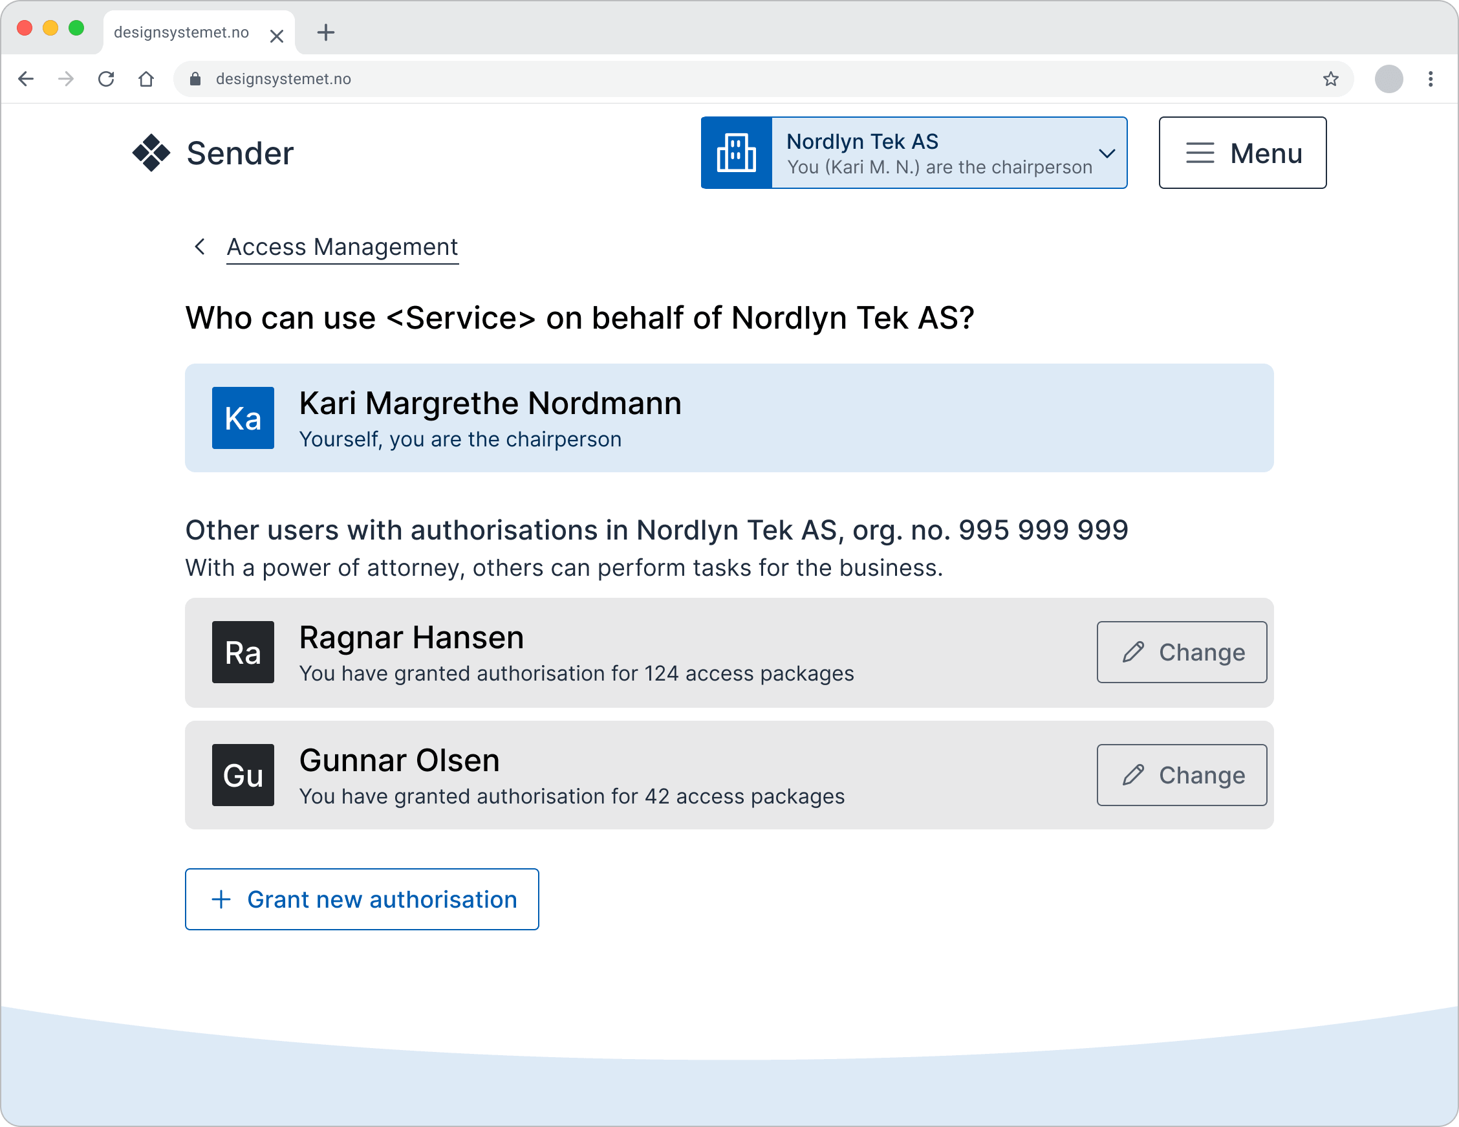Click the browser forward arrow
The width and height of the screenshot is (1459, 1127).
65,79
